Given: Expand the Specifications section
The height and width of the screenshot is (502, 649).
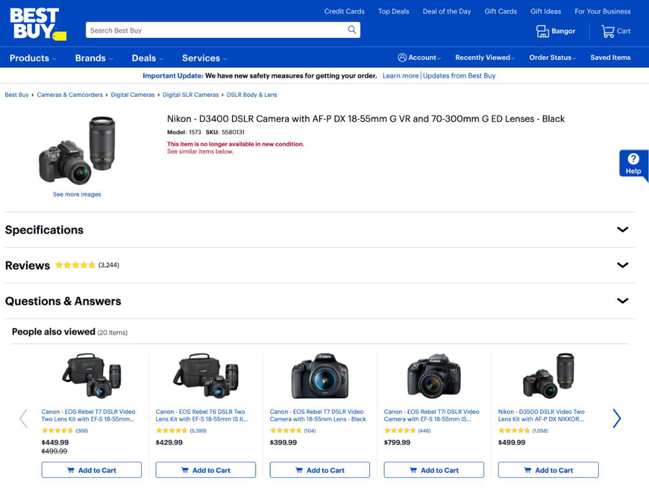Looking at the screenshot, I should point(622,229).
